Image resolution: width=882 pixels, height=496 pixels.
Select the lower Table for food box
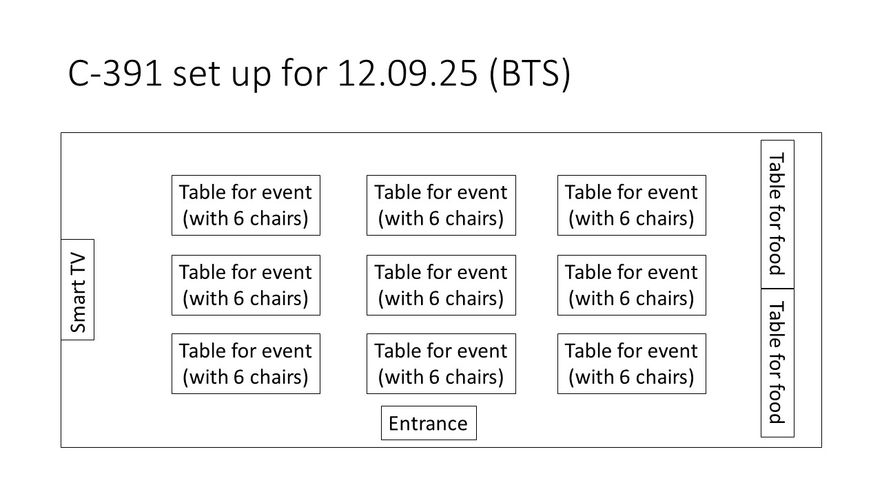coord(777,362)
